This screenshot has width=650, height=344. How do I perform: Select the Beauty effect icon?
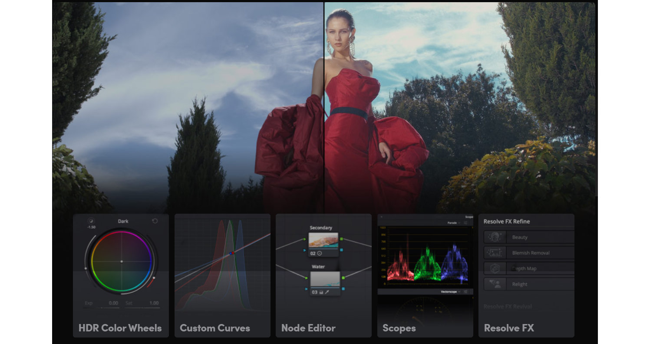(x=495, y=237)
